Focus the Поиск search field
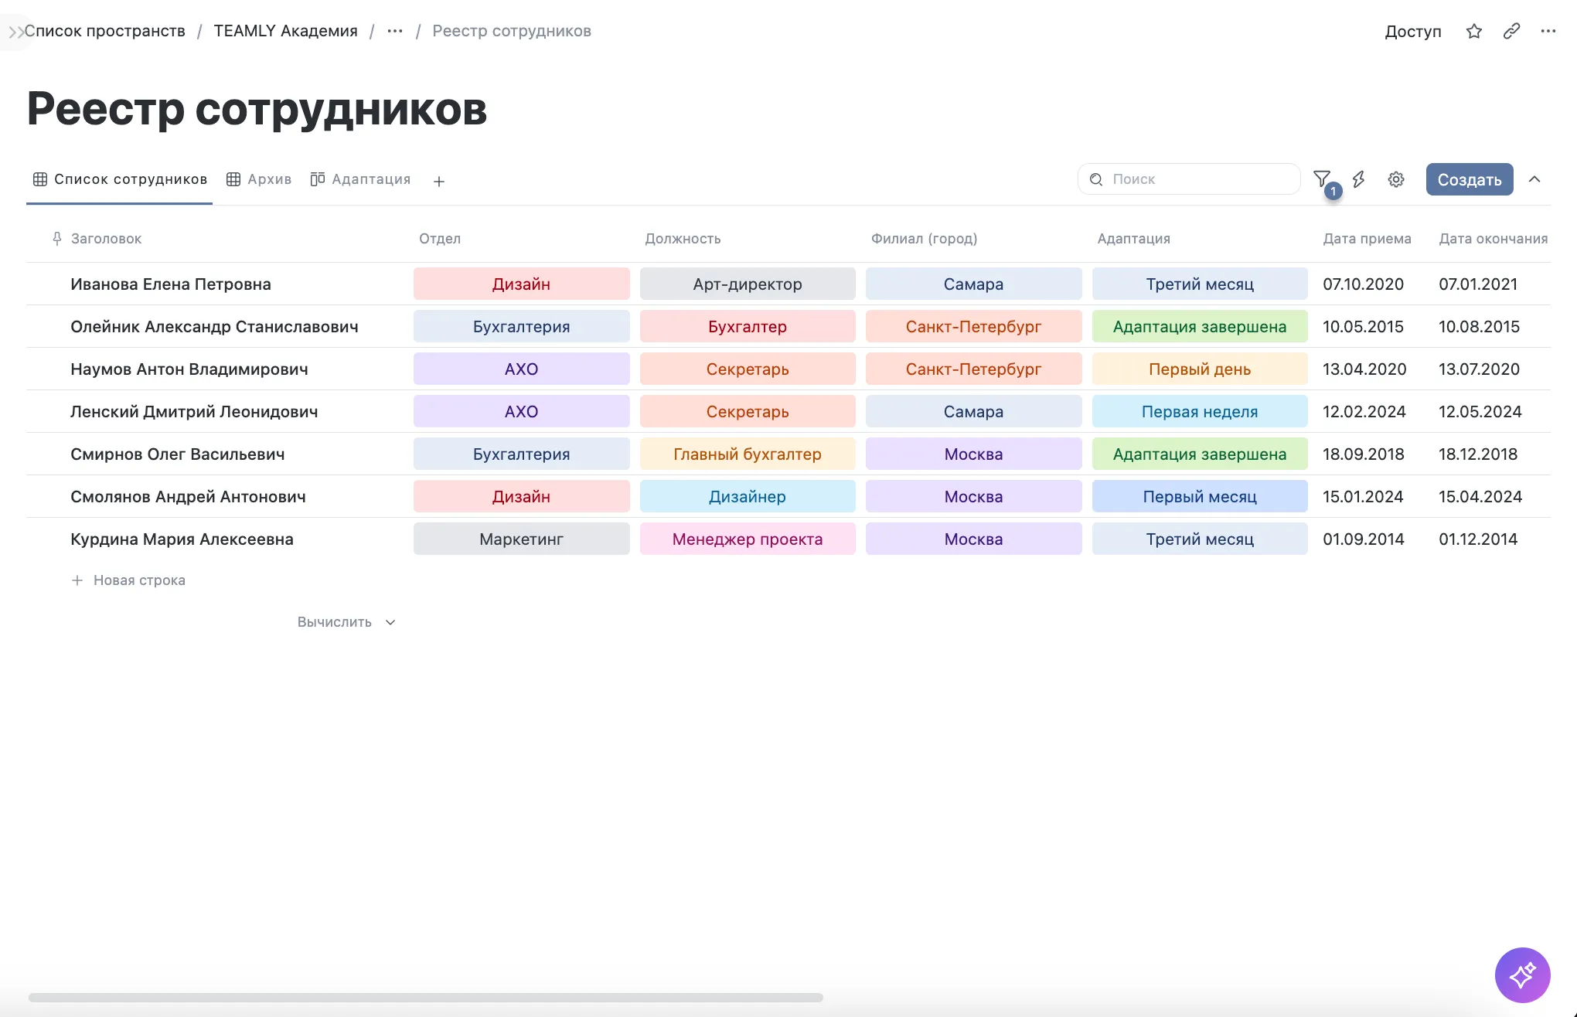This screenshot has width=1577, height=1017. pos(1189,179)
